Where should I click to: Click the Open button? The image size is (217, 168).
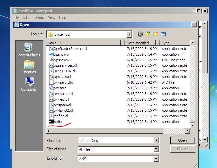tap(182, 140)
